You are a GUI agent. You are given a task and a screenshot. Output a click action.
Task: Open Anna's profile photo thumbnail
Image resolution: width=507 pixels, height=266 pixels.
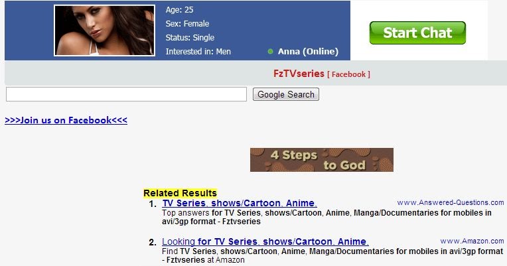[x=104, y=31]
